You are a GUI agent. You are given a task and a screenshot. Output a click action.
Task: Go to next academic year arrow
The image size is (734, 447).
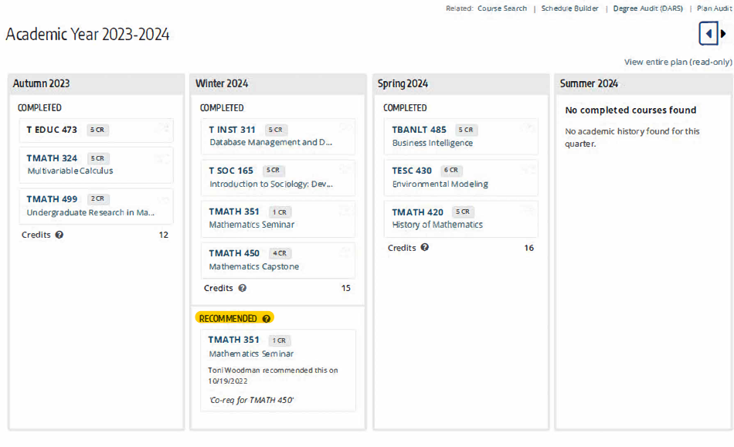(724, 33)
